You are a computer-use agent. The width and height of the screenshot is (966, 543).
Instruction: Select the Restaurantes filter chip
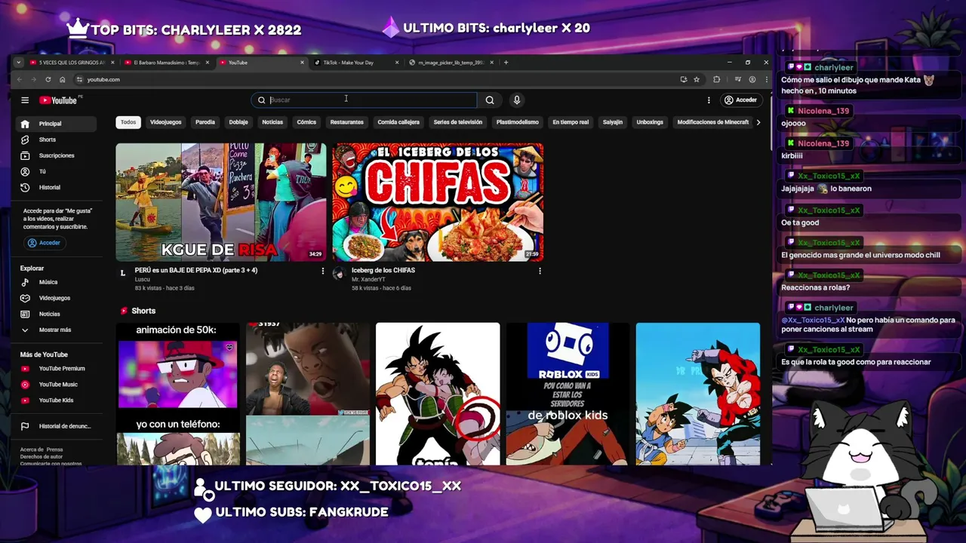(347, 122)
